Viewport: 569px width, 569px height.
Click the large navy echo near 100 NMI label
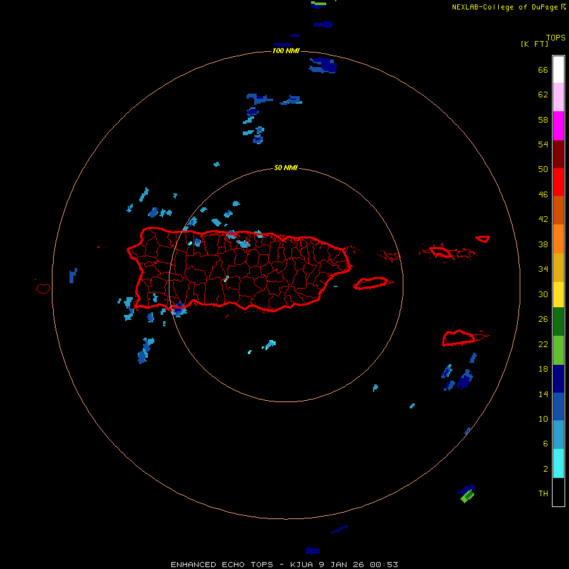click(323, 65)
